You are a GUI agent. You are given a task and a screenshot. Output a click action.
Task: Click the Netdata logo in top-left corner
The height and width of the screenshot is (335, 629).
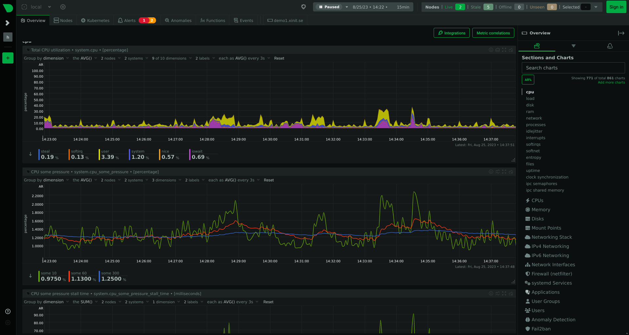(x=8, y=8)
